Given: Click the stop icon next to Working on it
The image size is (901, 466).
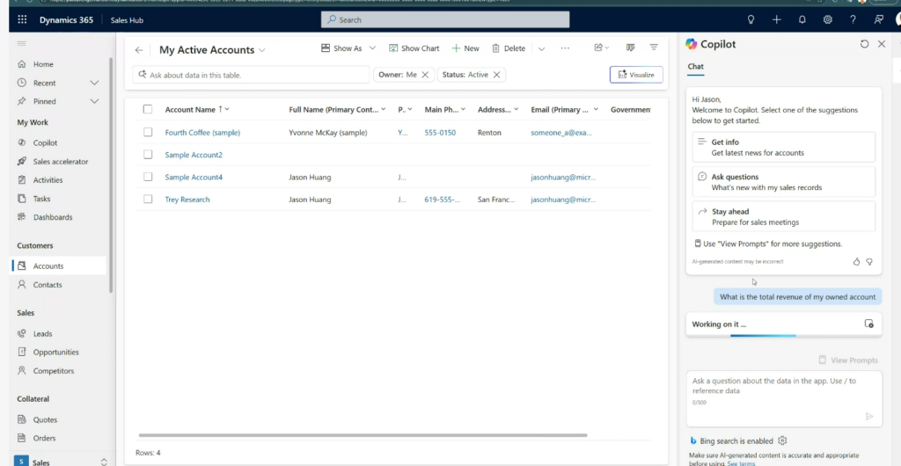Looking at the screenshot, I should (x=868, y=324).
